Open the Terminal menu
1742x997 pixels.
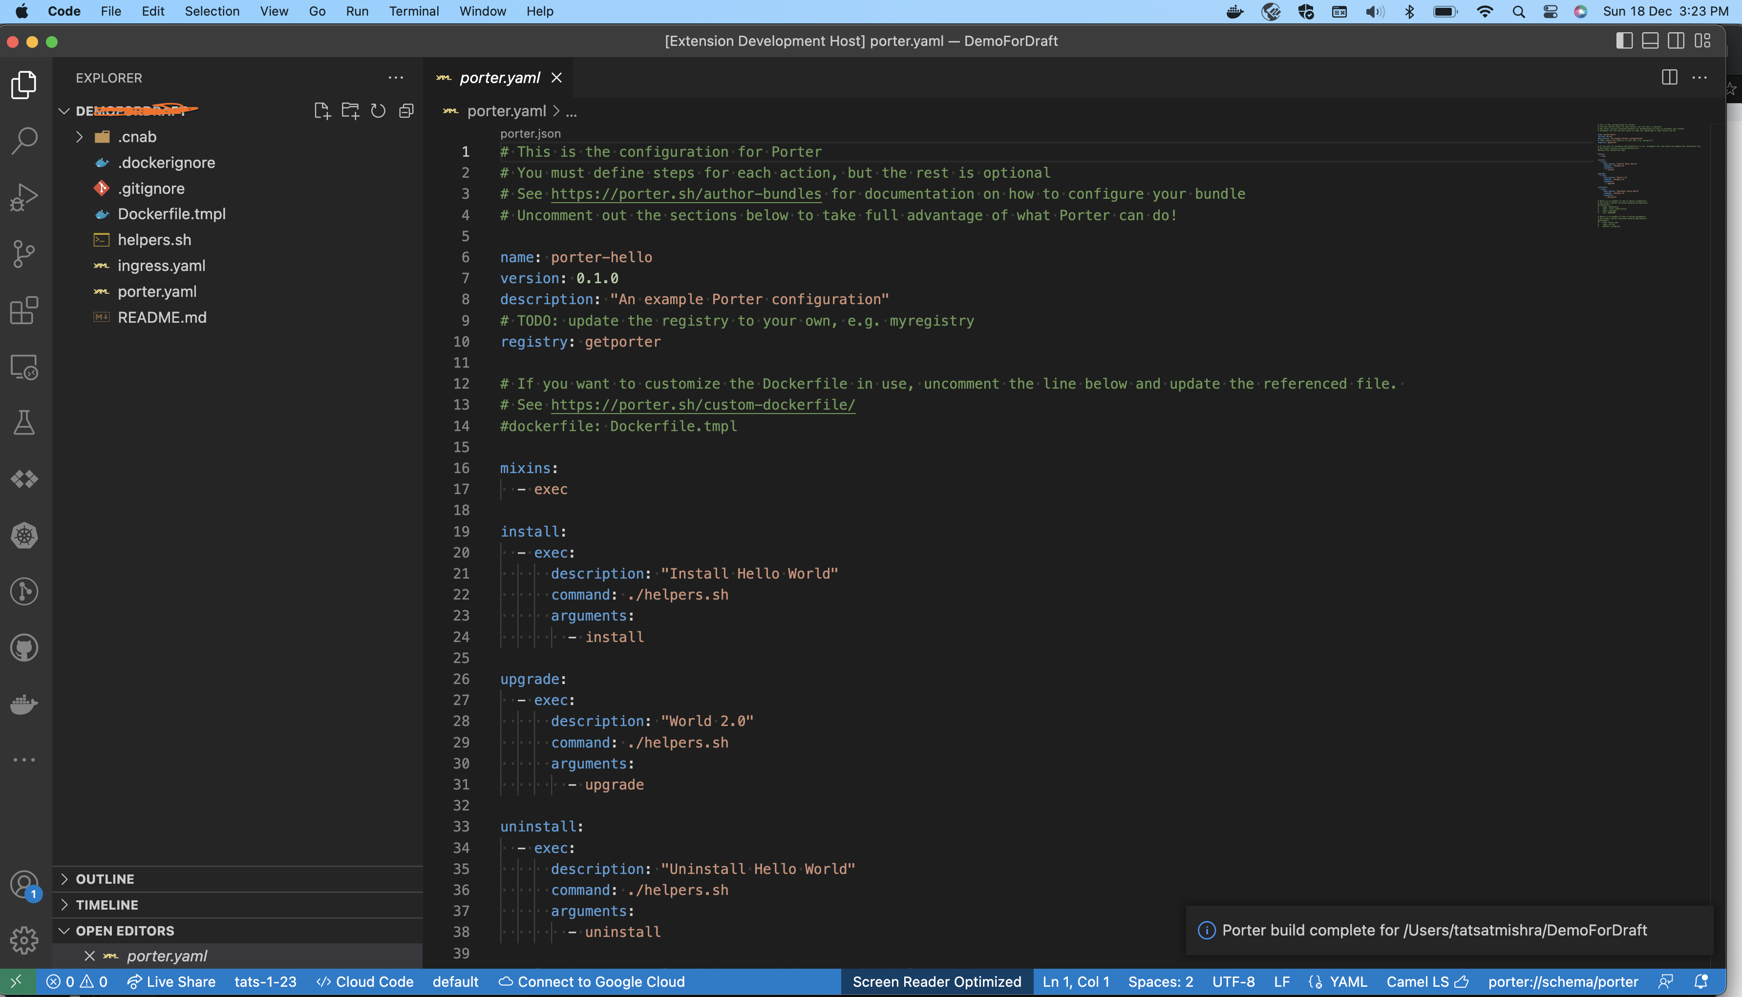pyautogui.click(x=414, y=11)
